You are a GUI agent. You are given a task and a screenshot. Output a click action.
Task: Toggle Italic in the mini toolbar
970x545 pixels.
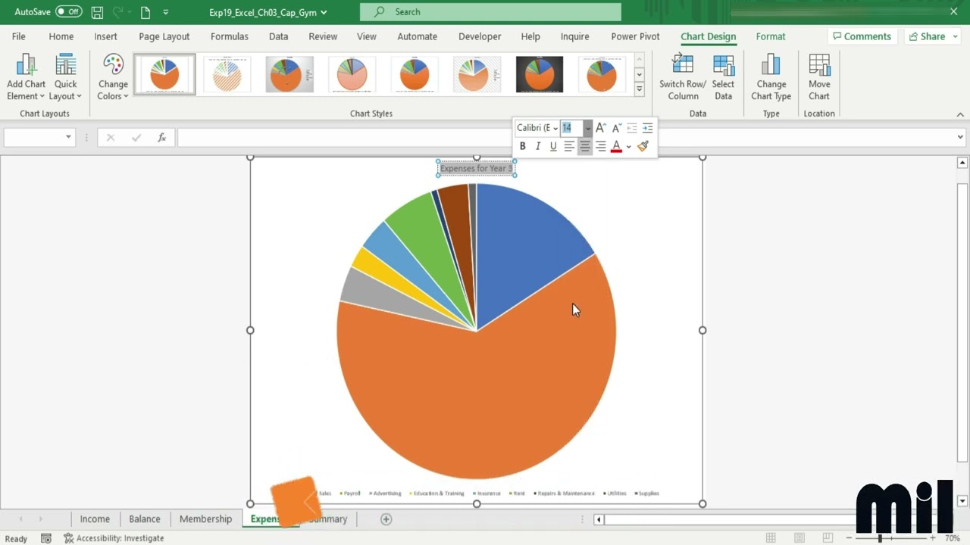click(538, 146)
